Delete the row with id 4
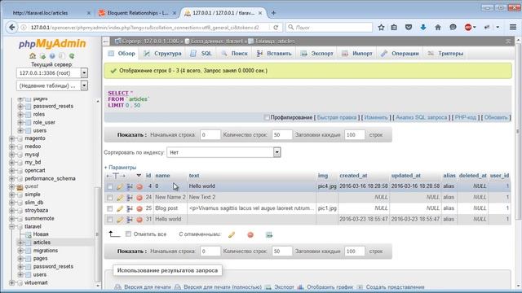This screenshot has height=293, width=522. [x=139, y=186]
